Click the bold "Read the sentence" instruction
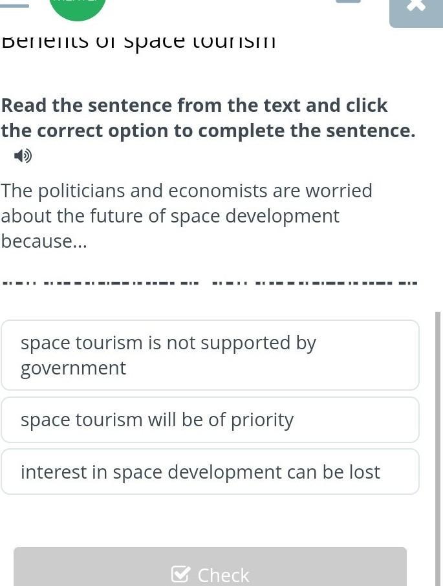 coord(194,105)
